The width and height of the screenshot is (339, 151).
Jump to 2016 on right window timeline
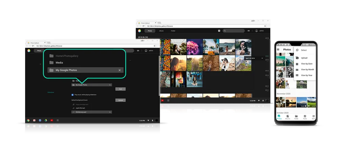tap(267, 60)
